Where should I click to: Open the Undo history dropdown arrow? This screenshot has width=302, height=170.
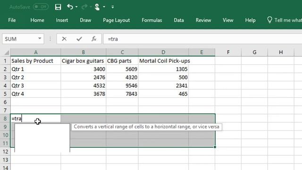pos(76,7)
